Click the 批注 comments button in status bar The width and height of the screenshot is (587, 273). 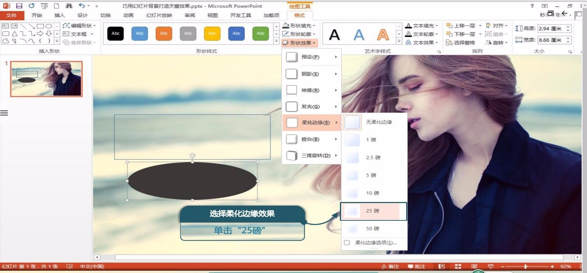tap(416, 266)
